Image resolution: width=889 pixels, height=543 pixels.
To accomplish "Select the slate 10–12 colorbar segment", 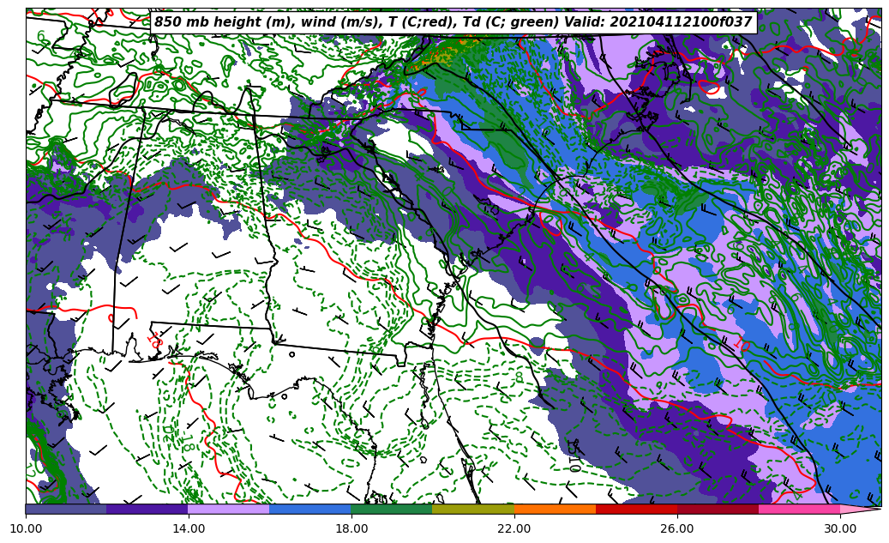I will (x=66, y=509).
